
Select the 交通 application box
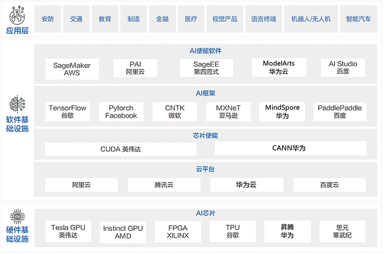pos(76,19)
